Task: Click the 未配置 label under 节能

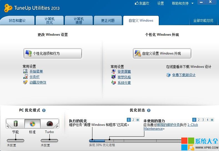Action: point(11,145)
